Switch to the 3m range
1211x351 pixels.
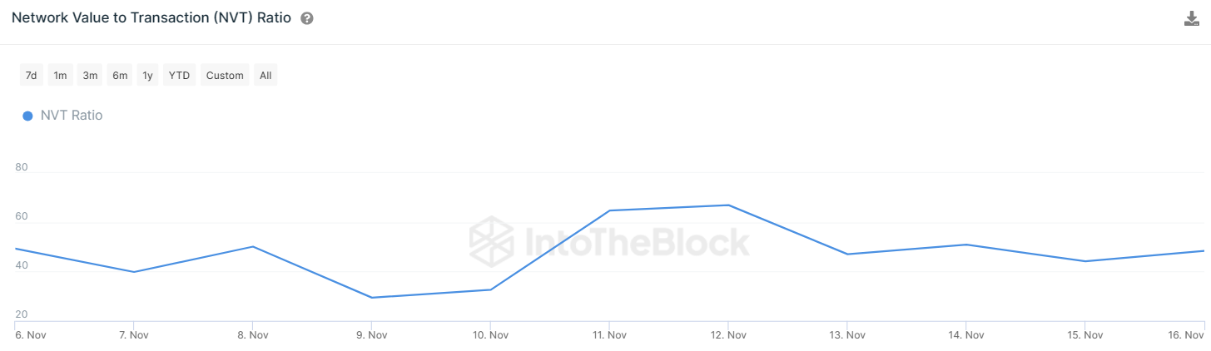[90, 76]
